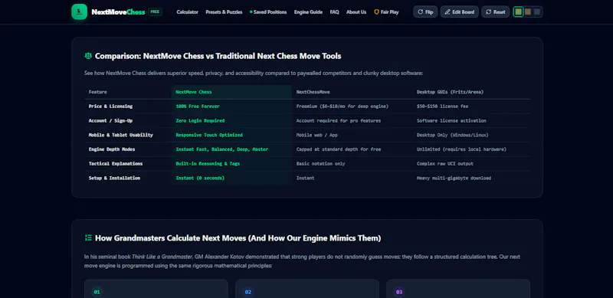
Task: Click the 03 step badge
Action: pyautogui.click(x=399, y=292)
